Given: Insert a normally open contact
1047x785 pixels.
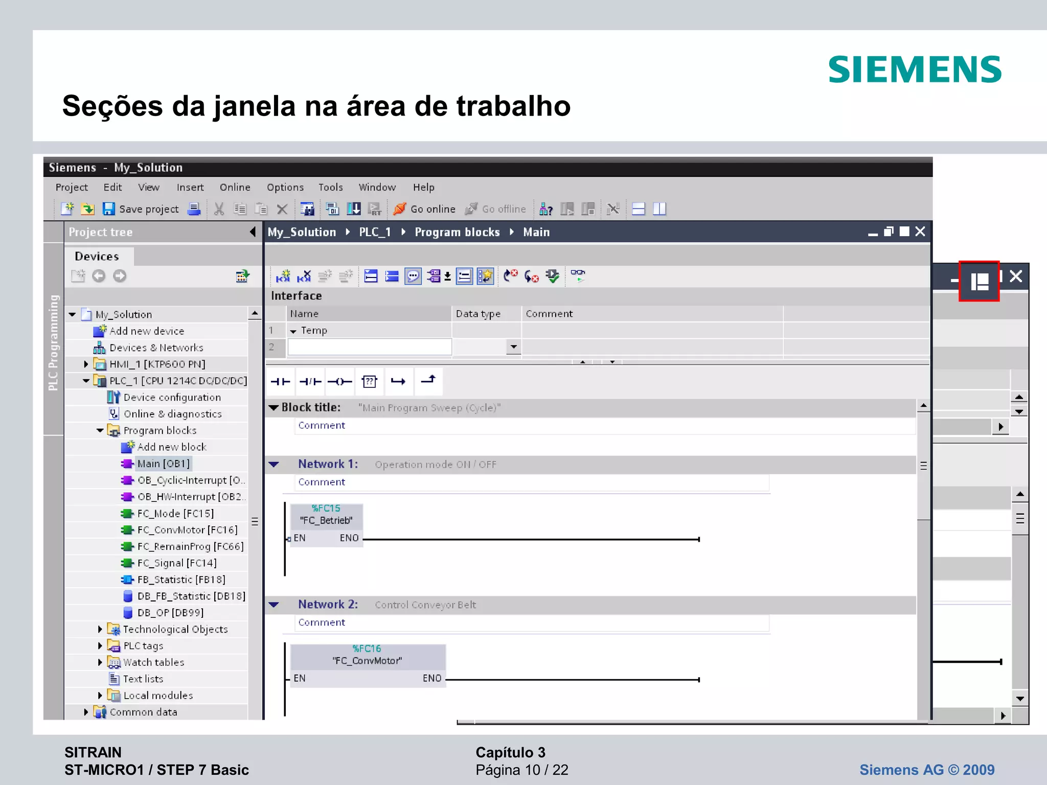Looking at the screenshot, I should [280, 381].
